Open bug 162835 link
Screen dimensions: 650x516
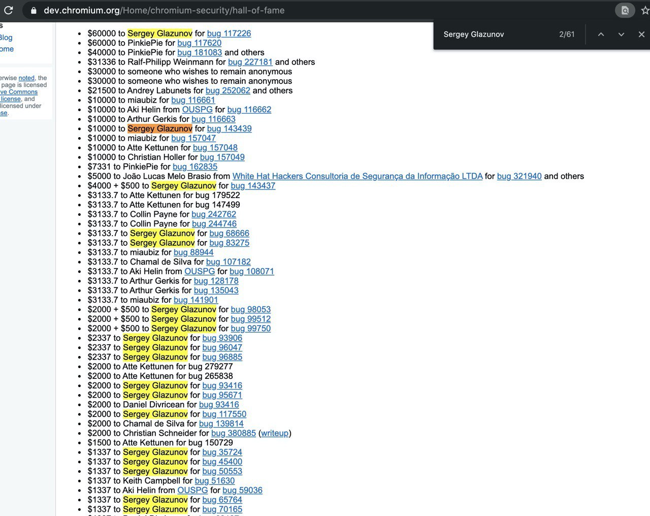195,167
